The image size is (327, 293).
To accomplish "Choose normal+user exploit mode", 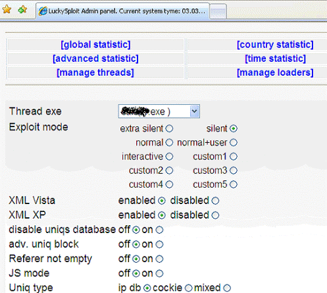I will [234, 142].
